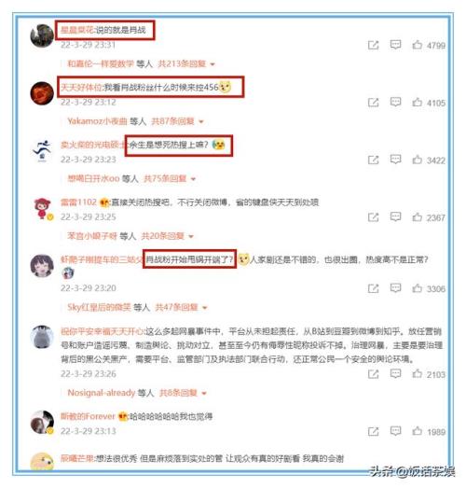The height and width of the screenshot is (488, 466).
Task: Open Yakamoz小夜曲 user link
Action: (x=97, y=121)
